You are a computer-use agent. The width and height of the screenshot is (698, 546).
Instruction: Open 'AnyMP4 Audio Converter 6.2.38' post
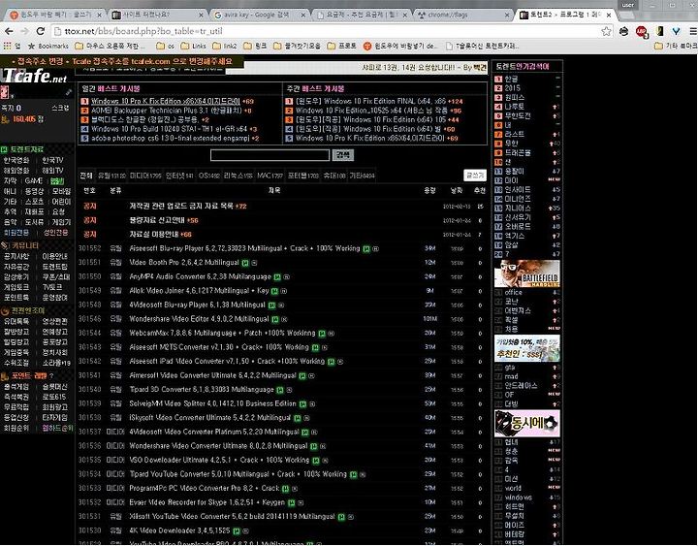200,277
